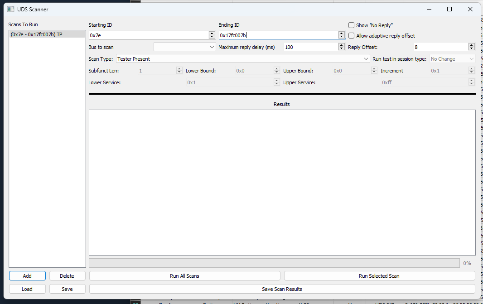Image resolution: width=483 pixels, height=304 pixels.
Task: Select the (0x7e - 0x17fc007b) TP scan entry
Action: tap(47, 34)
